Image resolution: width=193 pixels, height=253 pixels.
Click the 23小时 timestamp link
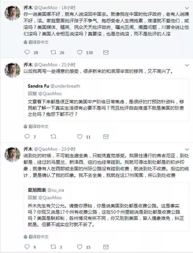point(68,149)
